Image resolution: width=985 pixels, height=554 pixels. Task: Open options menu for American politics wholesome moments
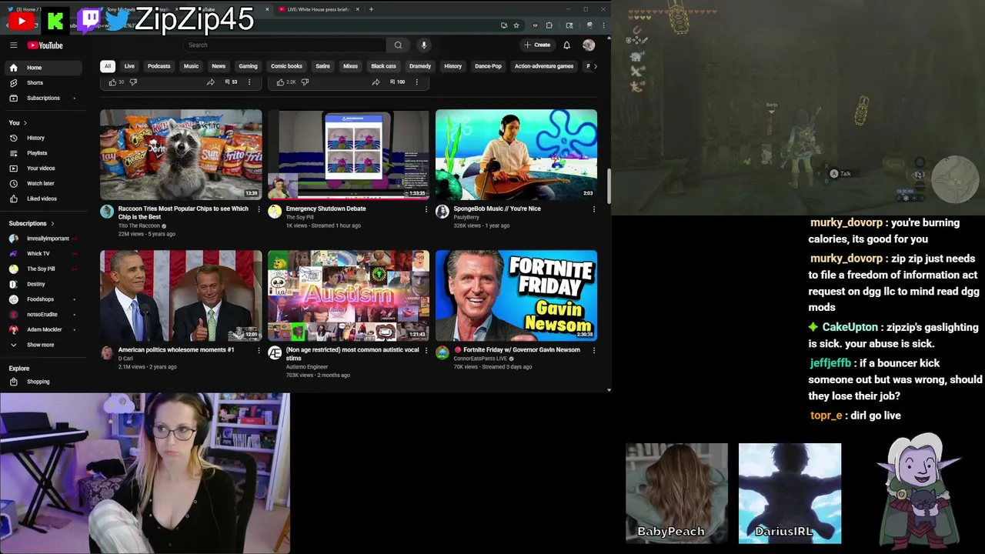coord(259,350)
